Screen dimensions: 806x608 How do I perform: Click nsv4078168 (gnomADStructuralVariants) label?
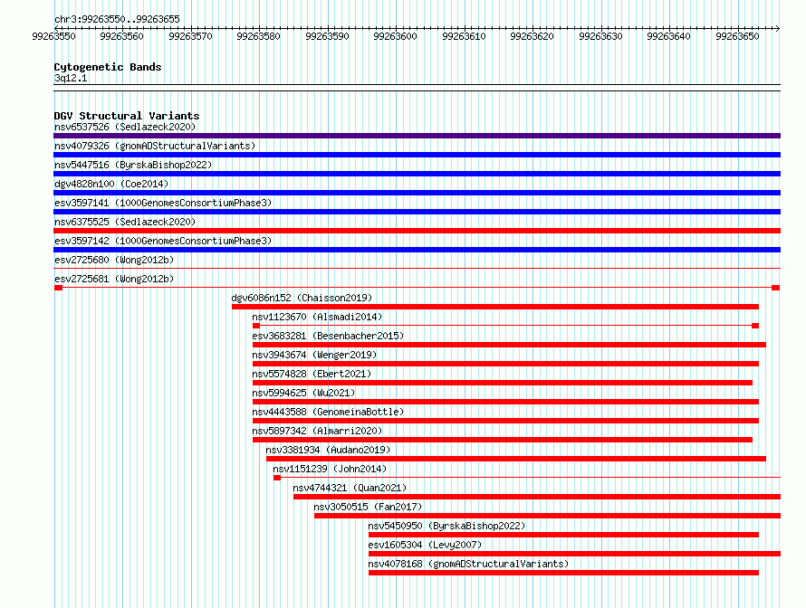tap(468, 564)
